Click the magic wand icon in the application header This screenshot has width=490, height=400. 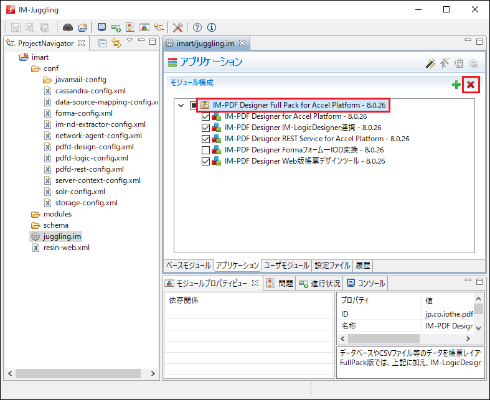[430, 63]
